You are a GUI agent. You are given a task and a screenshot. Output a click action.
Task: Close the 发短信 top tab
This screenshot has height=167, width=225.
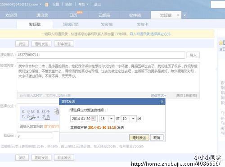tap(178, 15)
